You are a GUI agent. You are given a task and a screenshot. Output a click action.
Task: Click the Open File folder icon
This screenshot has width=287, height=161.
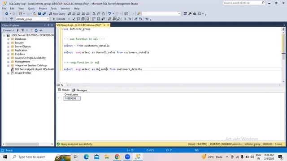tap(35, 14)
